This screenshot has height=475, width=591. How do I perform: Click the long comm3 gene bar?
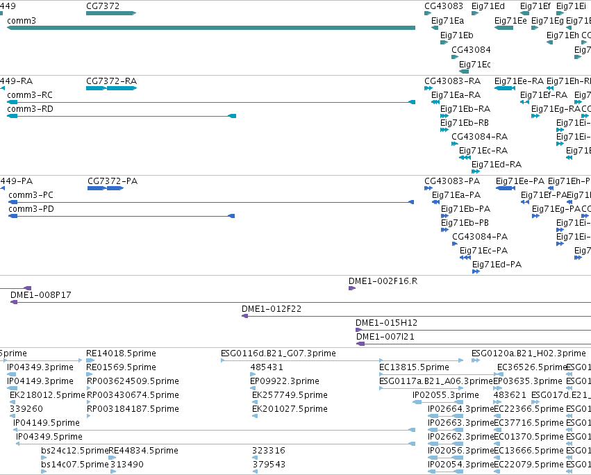point(211,28)
